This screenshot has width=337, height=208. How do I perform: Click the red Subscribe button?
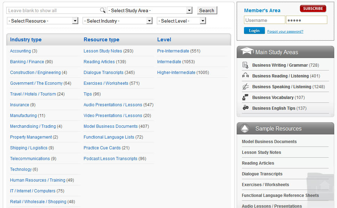pos(313,9)
